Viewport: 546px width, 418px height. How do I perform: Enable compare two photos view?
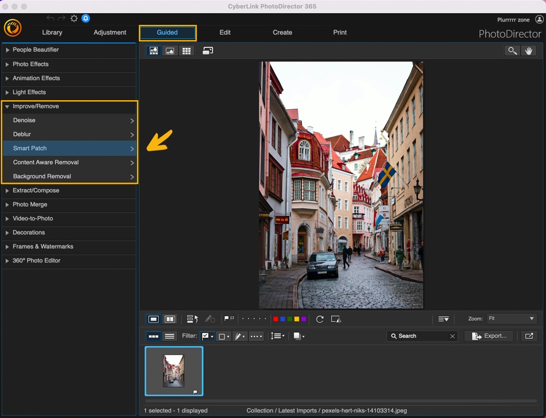(x=170, y=319)
